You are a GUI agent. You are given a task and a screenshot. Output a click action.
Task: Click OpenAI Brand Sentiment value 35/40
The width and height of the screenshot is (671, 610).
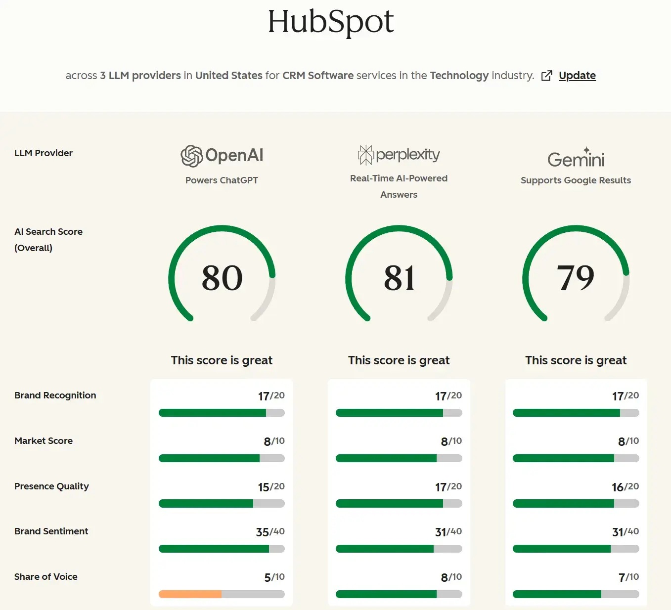click(x=270, y=532)
